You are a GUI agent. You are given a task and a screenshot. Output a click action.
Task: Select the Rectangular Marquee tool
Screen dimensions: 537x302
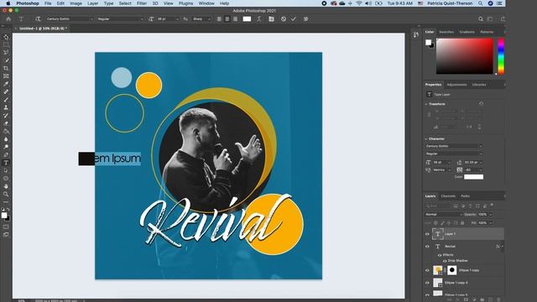6,44
